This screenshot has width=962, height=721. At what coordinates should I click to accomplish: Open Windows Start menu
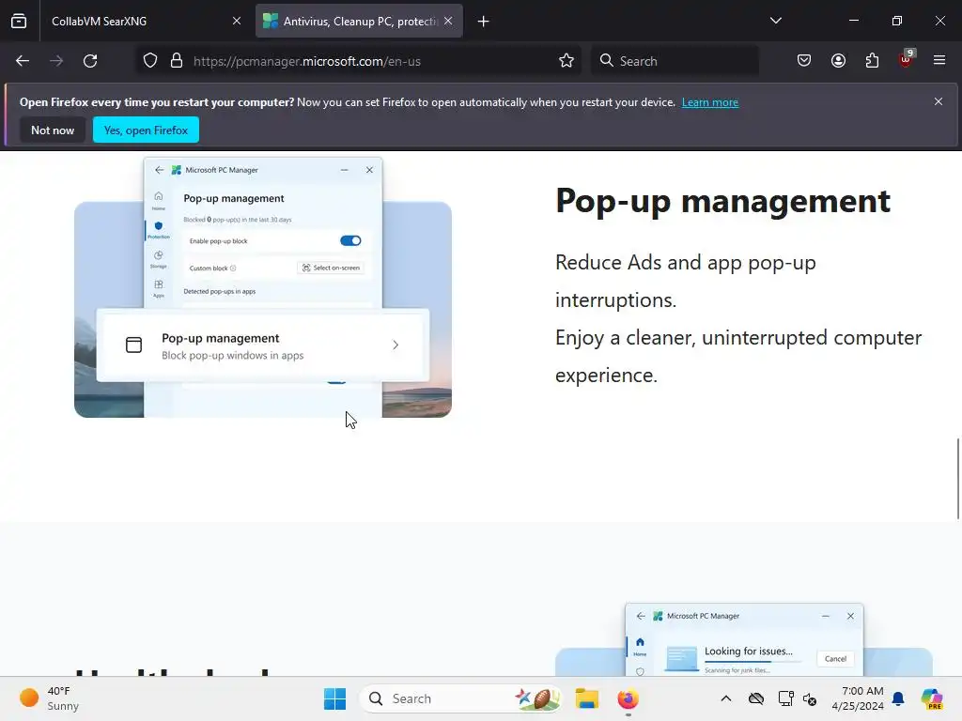click(335, 698)
